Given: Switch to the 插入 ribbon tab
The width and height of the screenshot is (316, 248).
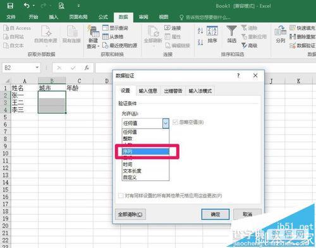Looking at the screenshot, I should point(54,17).
